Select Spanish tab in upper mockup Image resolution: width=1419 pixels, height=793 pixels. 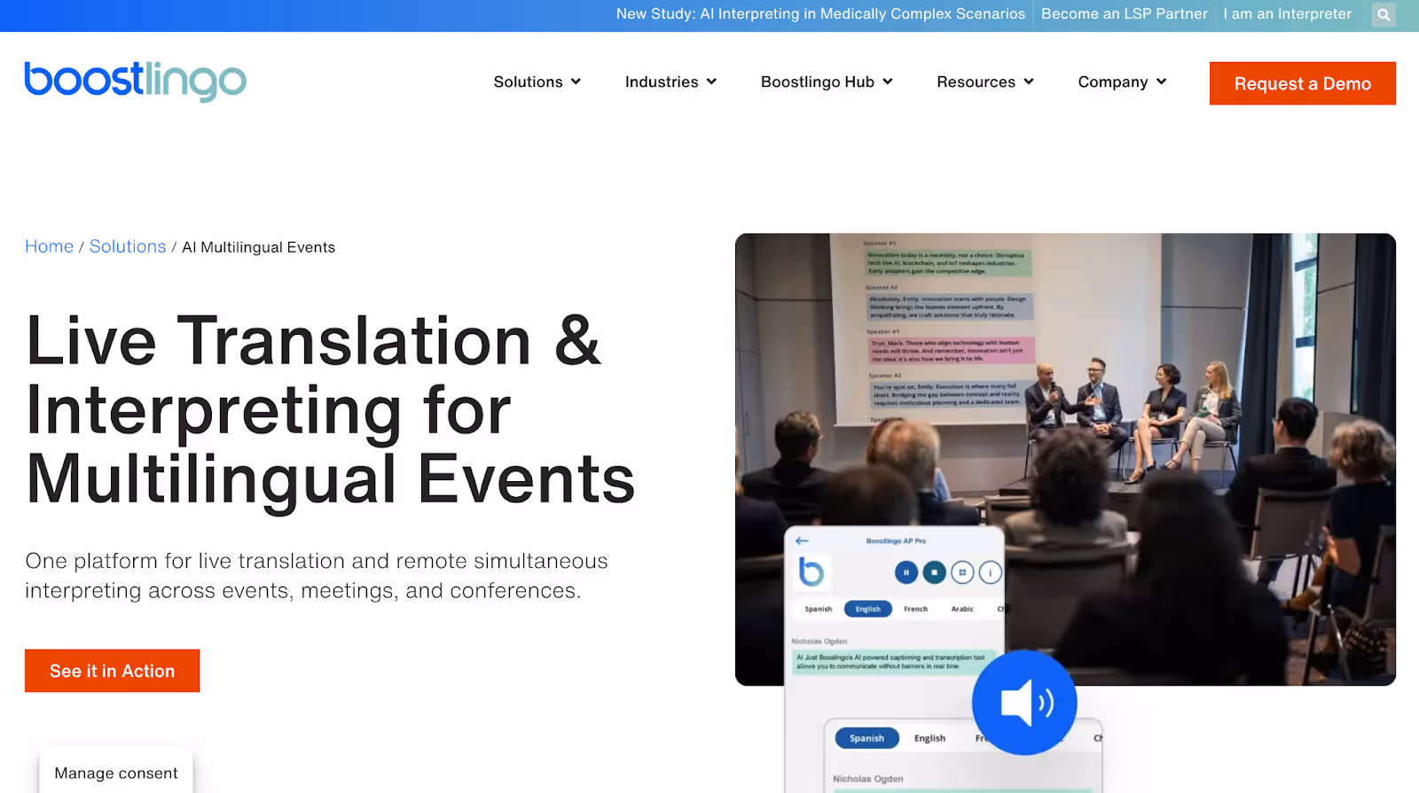click(x=819, y=609)
